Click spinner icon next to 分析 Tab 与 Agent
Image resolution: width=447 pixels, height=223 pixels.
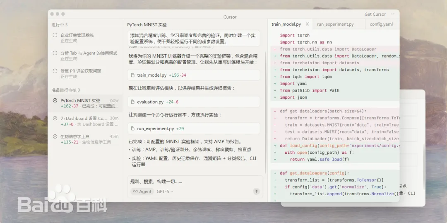pyautogui.click(x=55, y=53)
